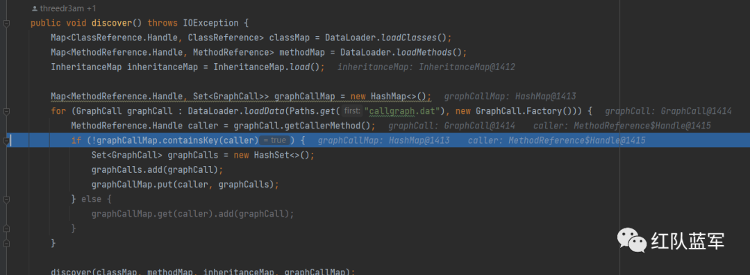The image size is (750, 275).
Task: Toggle the fold marker on the else line
Action: pyautogui.click(x=6, y=199)
